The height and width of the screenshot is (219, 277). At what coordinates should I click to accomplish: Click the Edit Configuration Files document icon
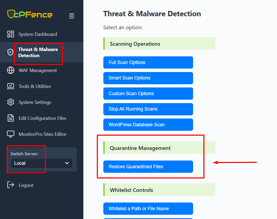point(11,118)
